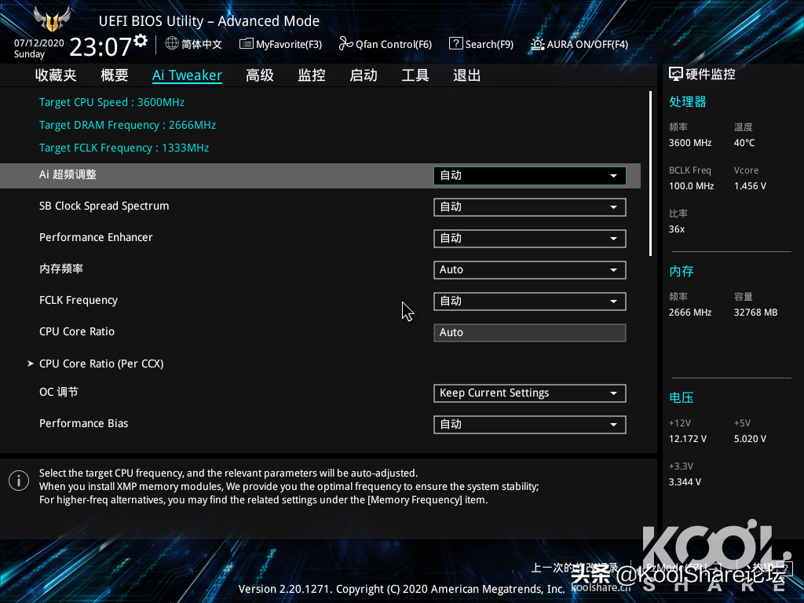Click Target CPU Speed : 3600MHz text
The image size is (804, 603).
coord(111,103)
